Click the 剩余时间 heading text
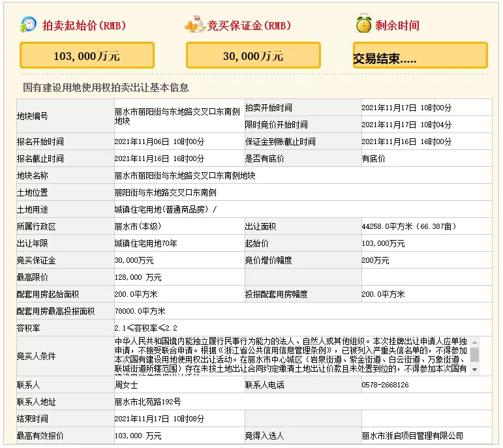The image size is (503, 448). click(x=397, y=26)
